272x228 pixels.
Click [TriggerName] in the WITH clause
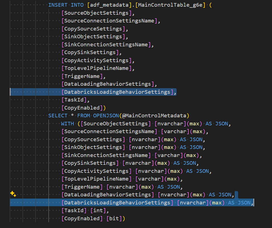pos(82,187)
